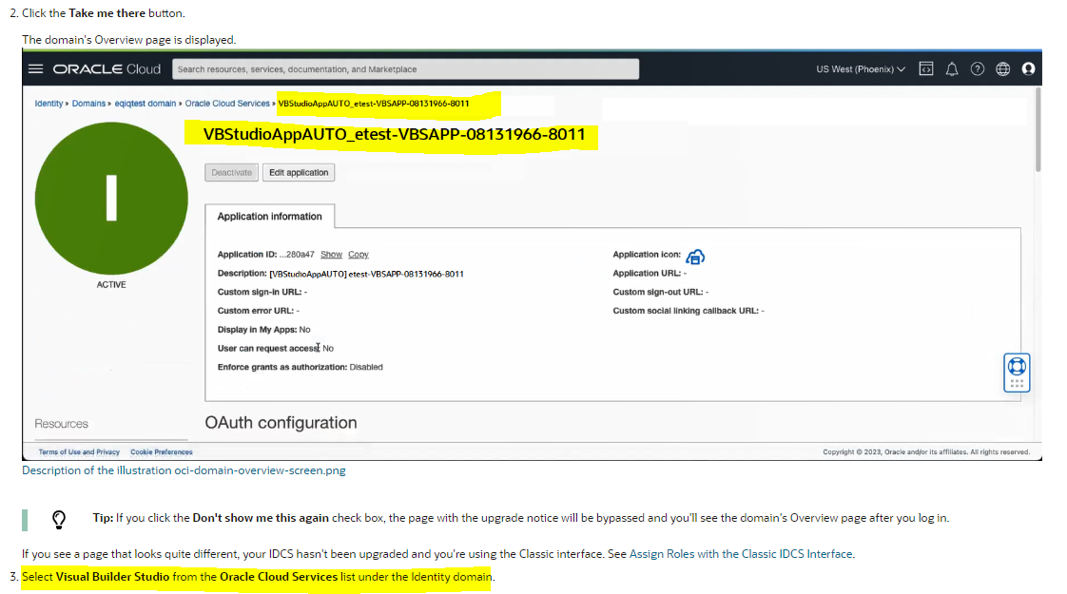Viewport: 1067px width, 594px height.
Task: Click the search resources and services field
Action: pos(403,67)
